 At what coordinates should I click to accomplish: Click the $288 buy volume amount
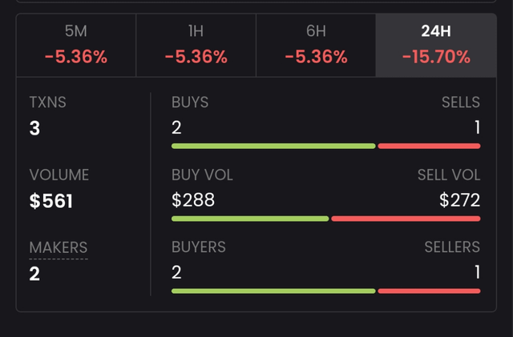(x=193, y=200)
